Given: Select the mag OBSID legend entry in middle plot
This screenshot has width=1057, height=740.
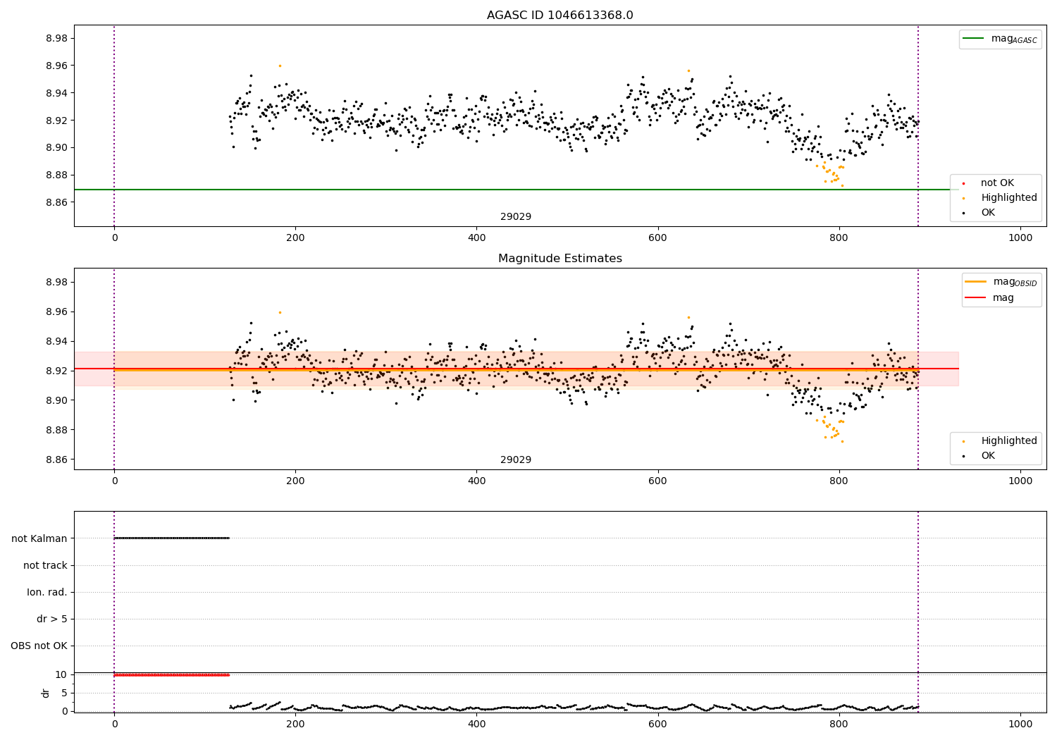Looking at the screenshot, I should tap(1015, 282).
